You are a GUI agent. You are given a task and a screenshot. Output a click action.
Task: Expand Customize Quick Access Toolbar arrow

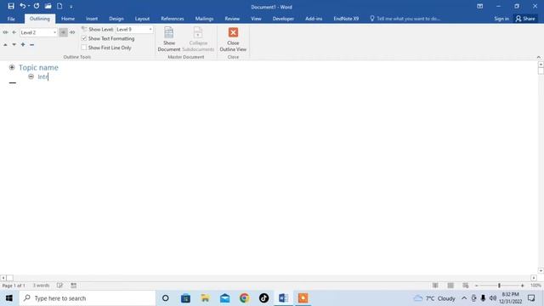tap(71, 7)
